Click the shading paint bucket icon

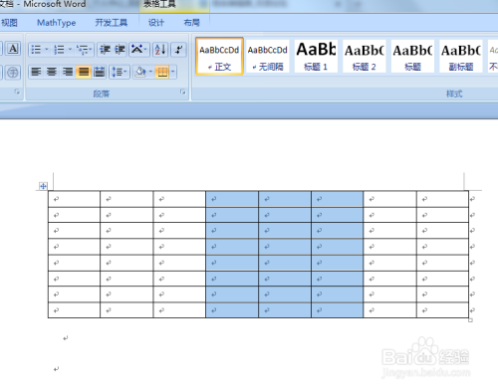click(140, 72)
